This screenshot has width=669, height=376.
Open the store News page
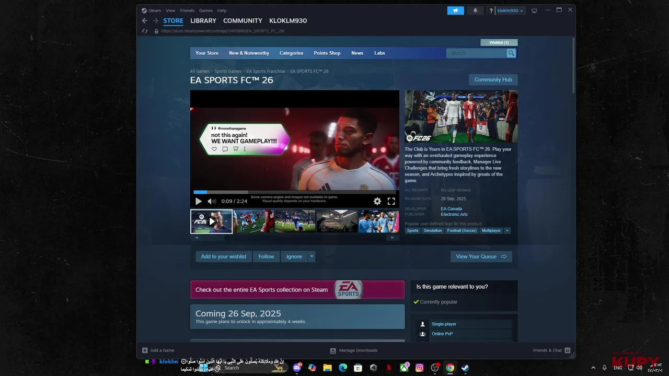point(357,53)
